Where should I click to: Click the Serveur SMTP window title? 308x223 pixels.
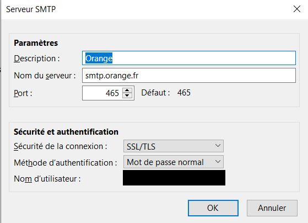click(x=31, y=9)
